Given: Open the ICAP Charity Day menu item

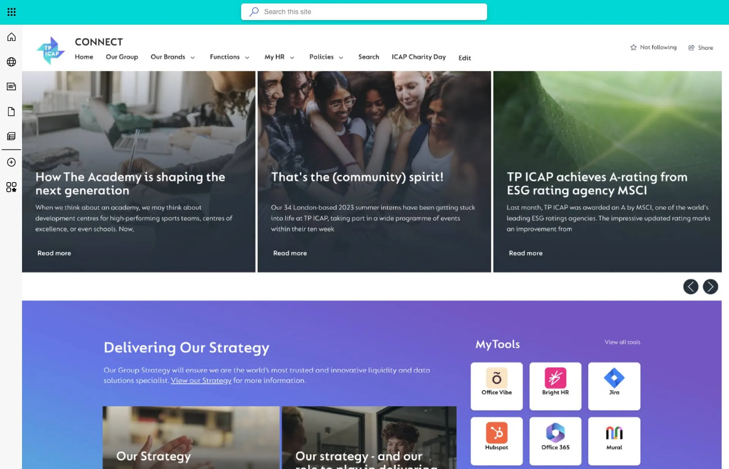Looking at the screenshot, I should coord(418,57).
